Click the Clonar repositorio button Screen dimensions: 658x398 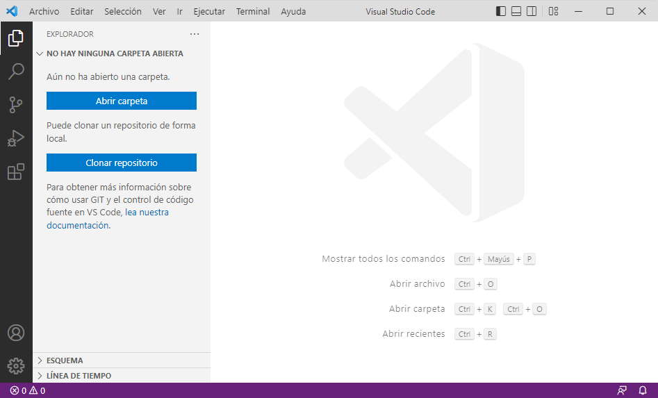(122, 163)
